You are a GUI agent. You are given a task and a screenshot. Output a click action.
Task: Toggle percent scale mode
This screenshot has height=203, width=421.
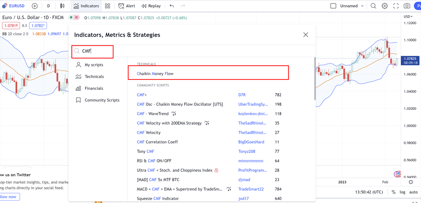393,192
